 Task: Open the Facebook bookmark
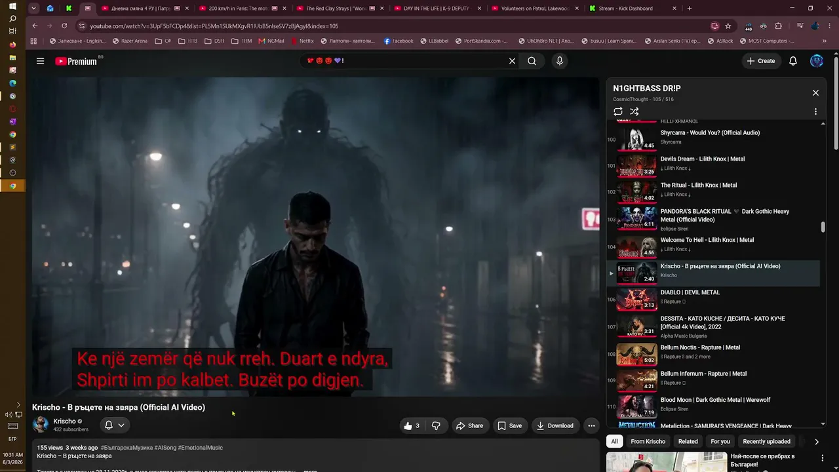point(399,41)
